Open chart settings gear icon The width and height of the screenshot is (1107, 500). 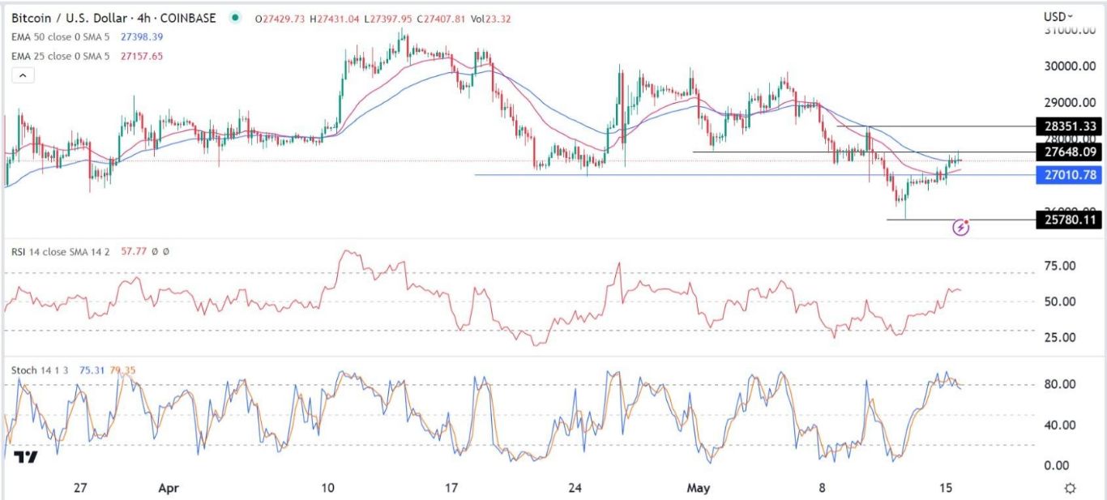click(x=1071, y=488)
